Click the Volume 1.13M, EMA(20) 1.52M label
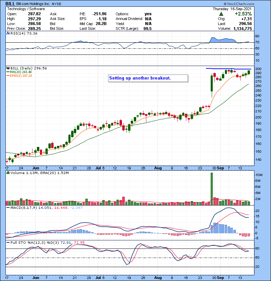Image resolution: width=271 pixels, height=281 pixels. pos(39,173)
